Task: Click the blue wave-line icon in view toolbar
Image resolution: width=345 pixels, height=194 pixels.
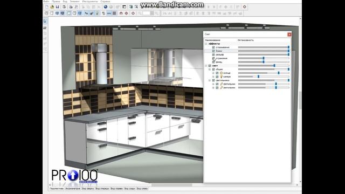Action: [x=109, y=13]
